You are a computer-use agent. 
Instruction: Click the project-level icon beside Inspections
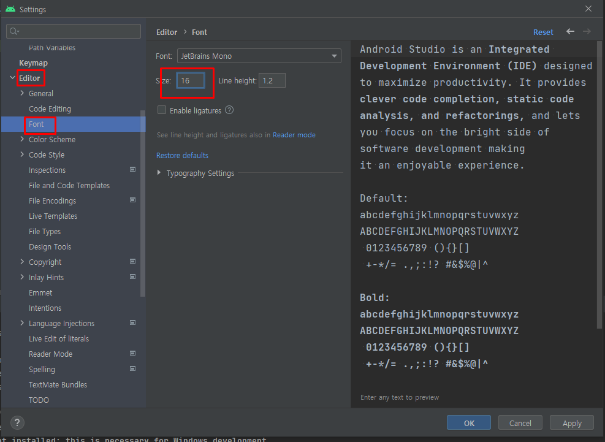click(133, 169)
